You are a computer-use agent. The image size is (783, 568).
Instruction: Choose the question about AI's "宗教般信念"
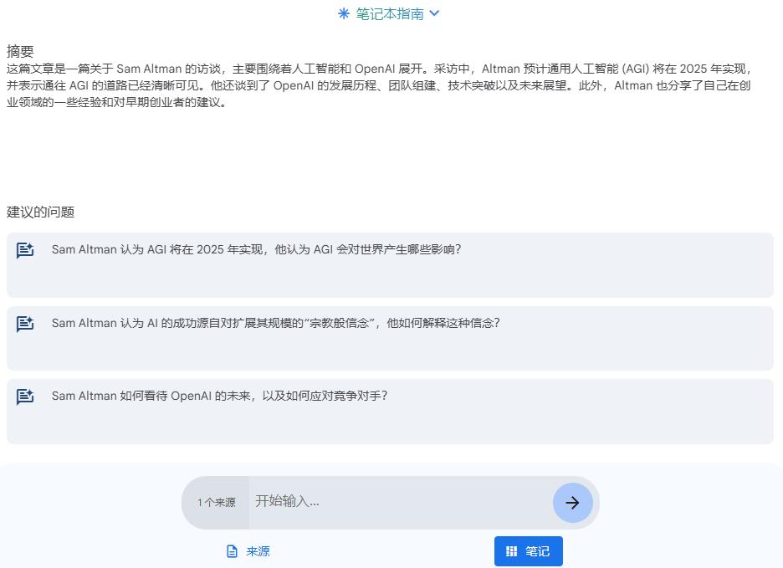275,323
